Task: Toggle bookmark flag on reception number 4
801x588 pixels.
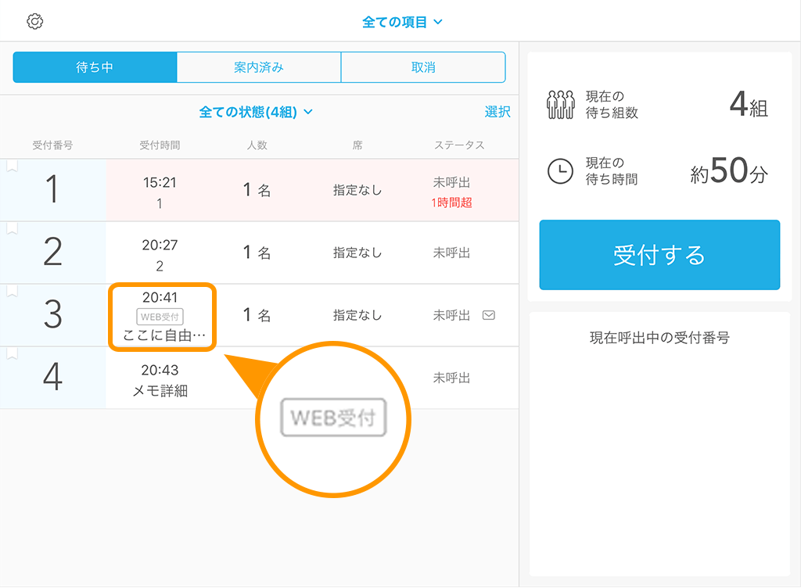Action: (x=12, y=353)
